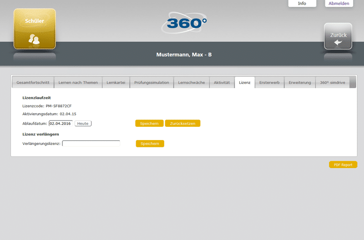Select the Lizenz tab
The width and height of the screenshot is (364, 240).
[245, 82]
